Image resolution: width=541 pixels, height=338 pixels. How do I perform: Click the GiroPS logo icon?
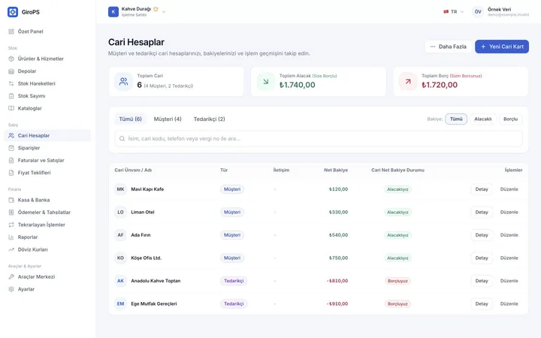tap(13, 12)
